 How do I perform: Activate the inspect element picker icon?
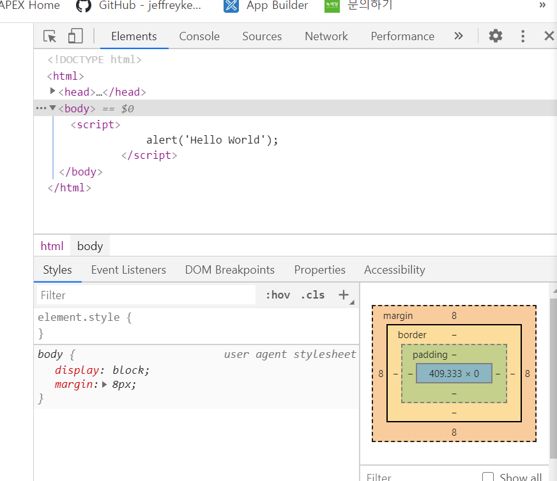tap(50, 36)
